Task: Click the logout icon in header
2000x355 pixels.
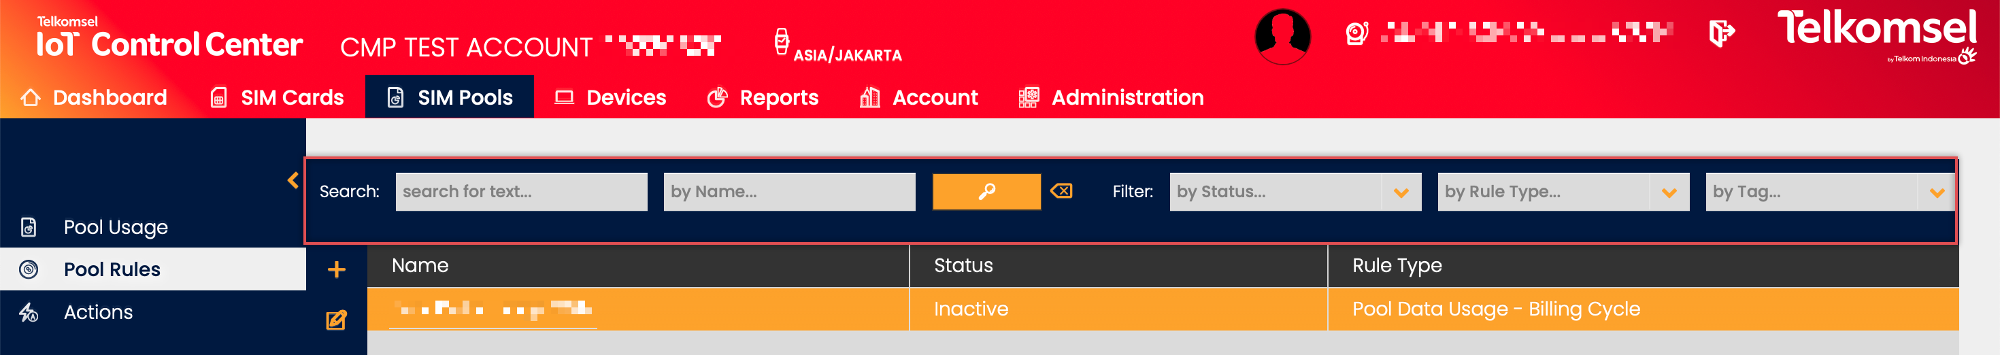Action: pos(1720,33)
